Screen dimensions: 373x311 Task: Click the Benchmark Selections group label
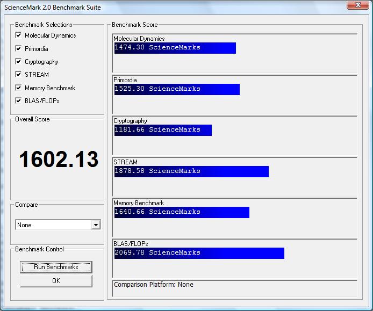coord(44,25)
